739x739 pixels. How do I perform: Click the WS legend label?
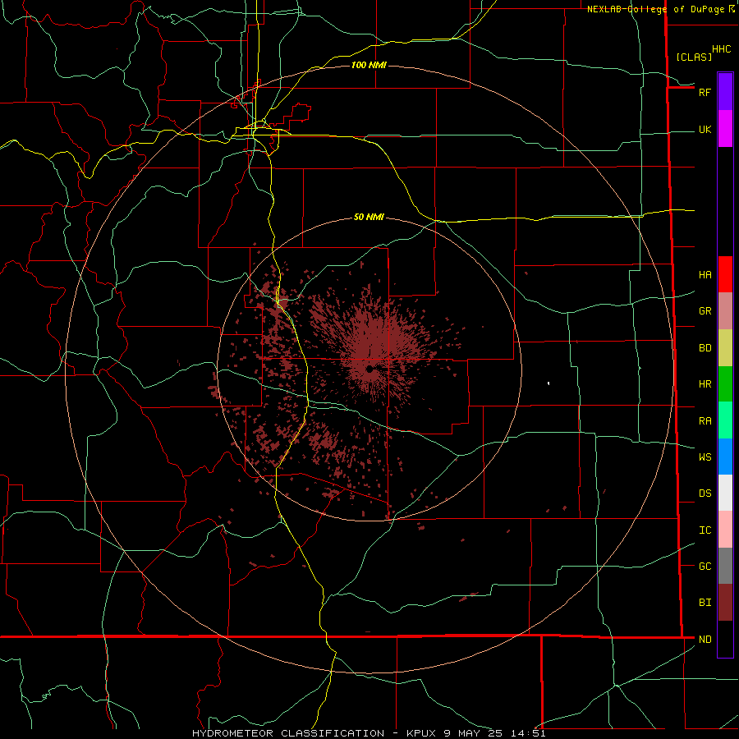click(705, 457)
